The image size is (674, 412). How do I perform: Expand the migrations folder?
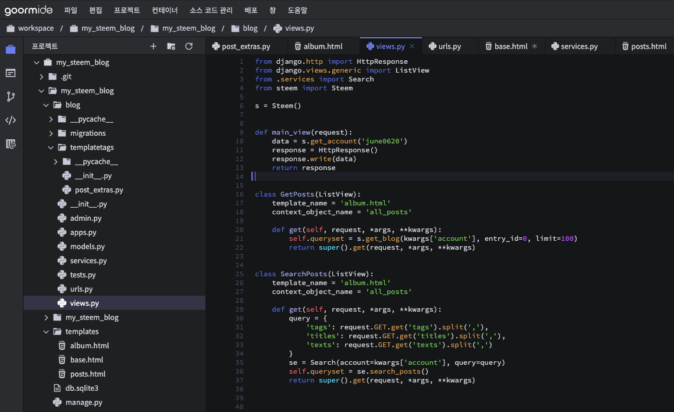tap(51, 133)
